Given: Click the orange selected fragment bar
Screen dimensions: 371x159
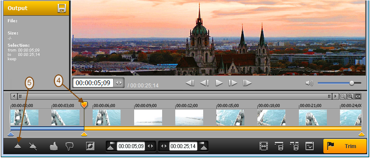Looking at the screenshot, I should point(223,128).
